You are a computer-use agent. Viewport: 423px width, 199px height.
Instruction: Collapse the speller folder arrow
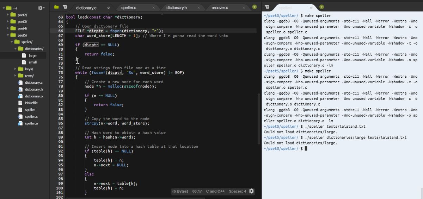tap(12, 42)
